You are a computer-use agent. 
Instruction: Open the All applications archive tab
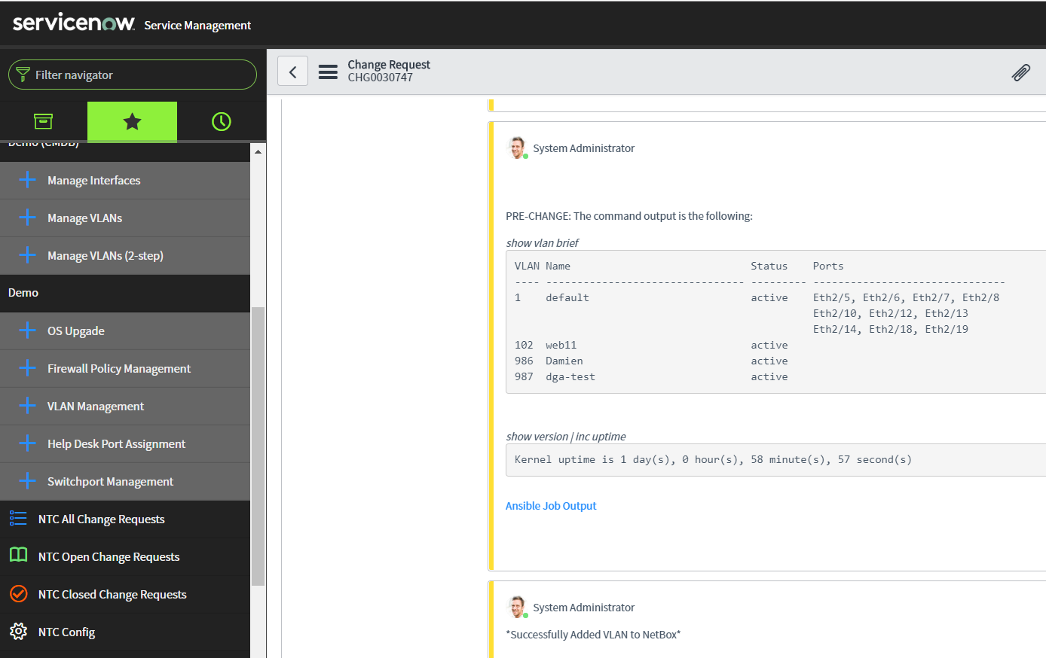44,121
